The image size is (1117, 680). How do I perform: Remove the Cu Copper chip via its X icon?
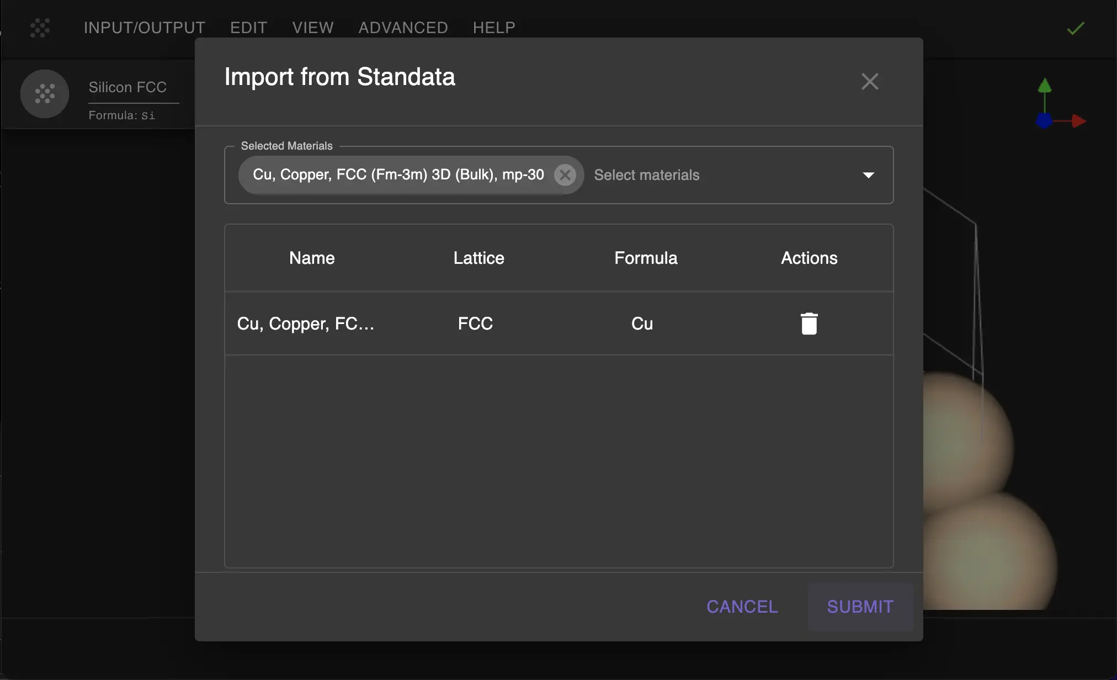(565, 175)
